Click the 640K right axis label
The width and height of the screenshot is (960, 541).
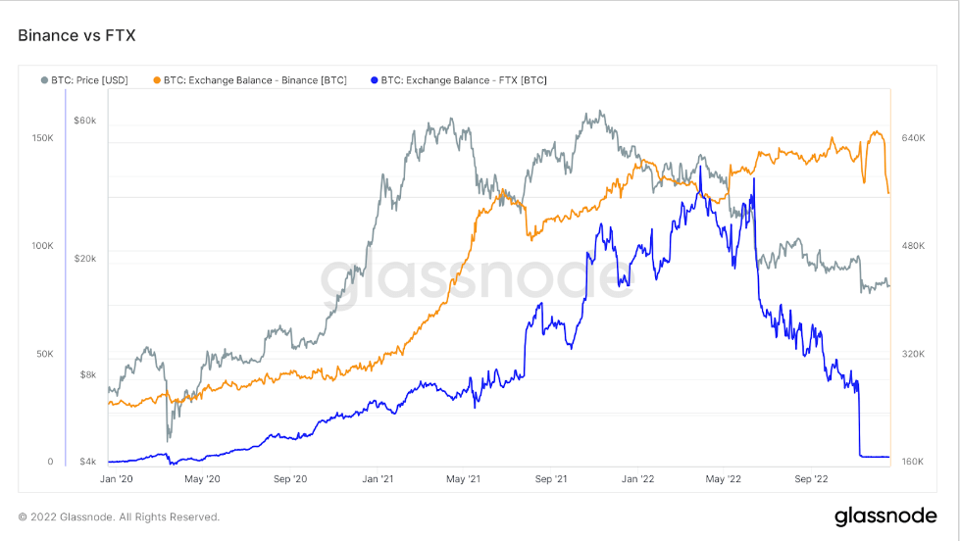point(913,138)
